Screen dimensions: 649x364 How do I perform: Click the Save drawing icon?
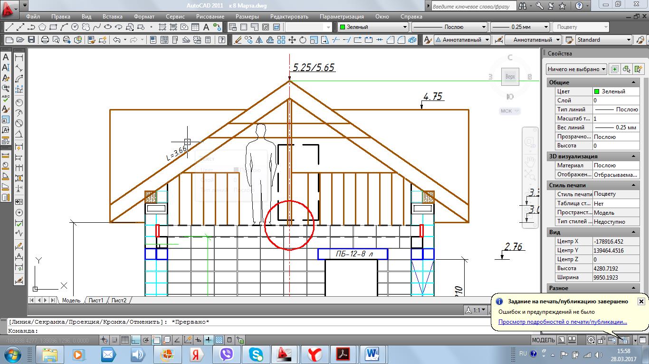(x=31, y=40)
